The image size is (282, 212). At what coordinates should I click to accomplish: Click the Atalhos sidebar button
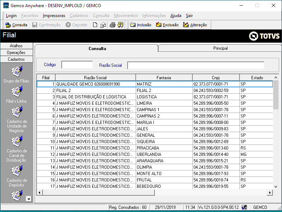coord(16,46)
